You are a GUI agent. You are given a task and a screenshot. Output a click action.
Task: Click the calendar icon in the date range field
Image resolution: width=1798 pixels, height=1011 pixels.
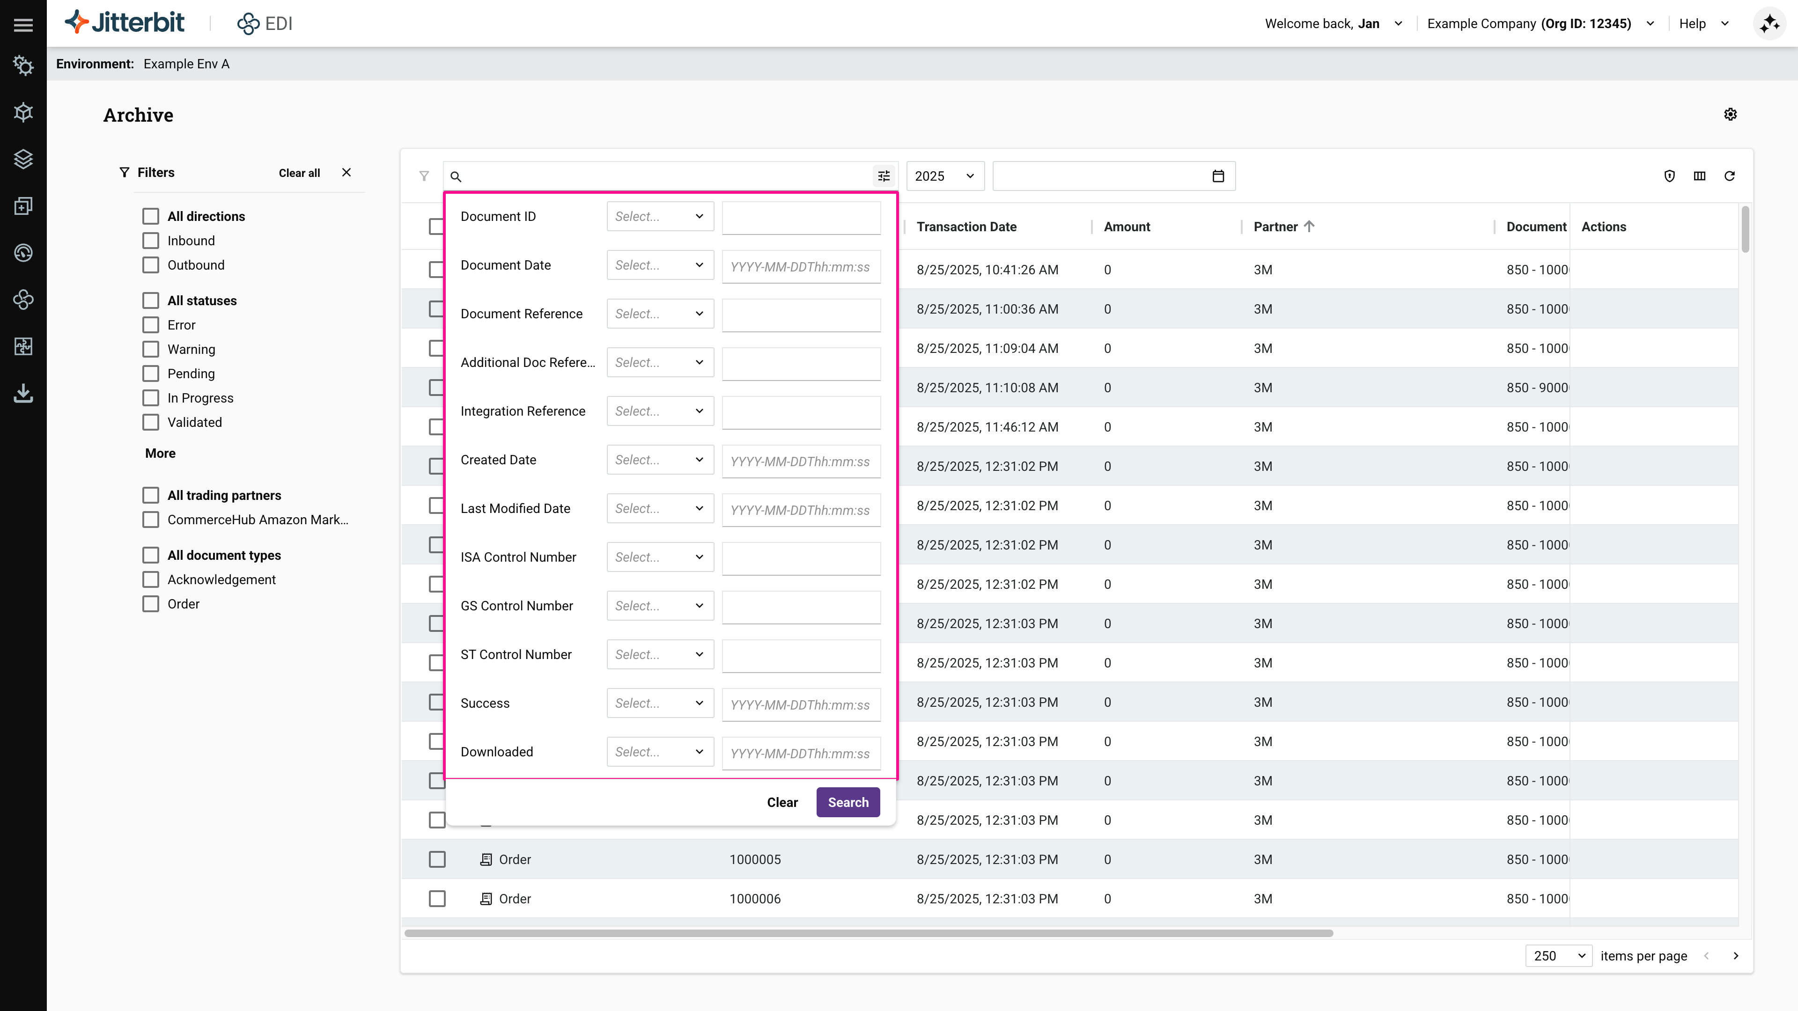(1218, 176)
